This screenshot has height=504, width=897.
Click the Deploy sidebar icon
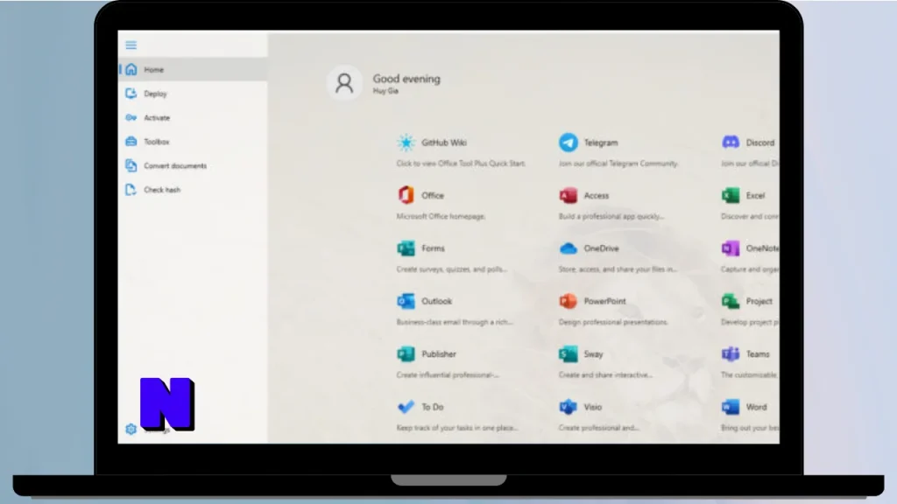131,93
